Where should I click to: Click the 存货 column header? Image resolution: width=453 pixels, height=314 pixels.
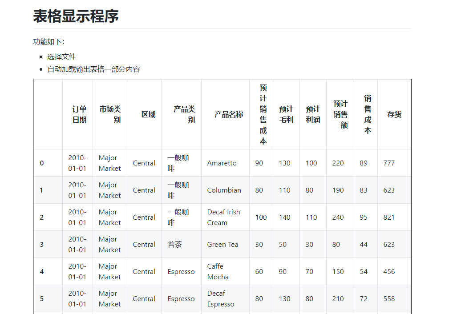(x=394, y=114)
